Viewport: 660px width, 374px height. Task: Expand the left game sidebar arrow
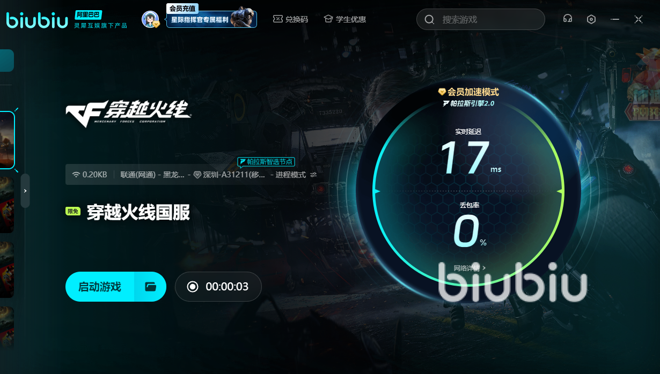coord(25,191)
